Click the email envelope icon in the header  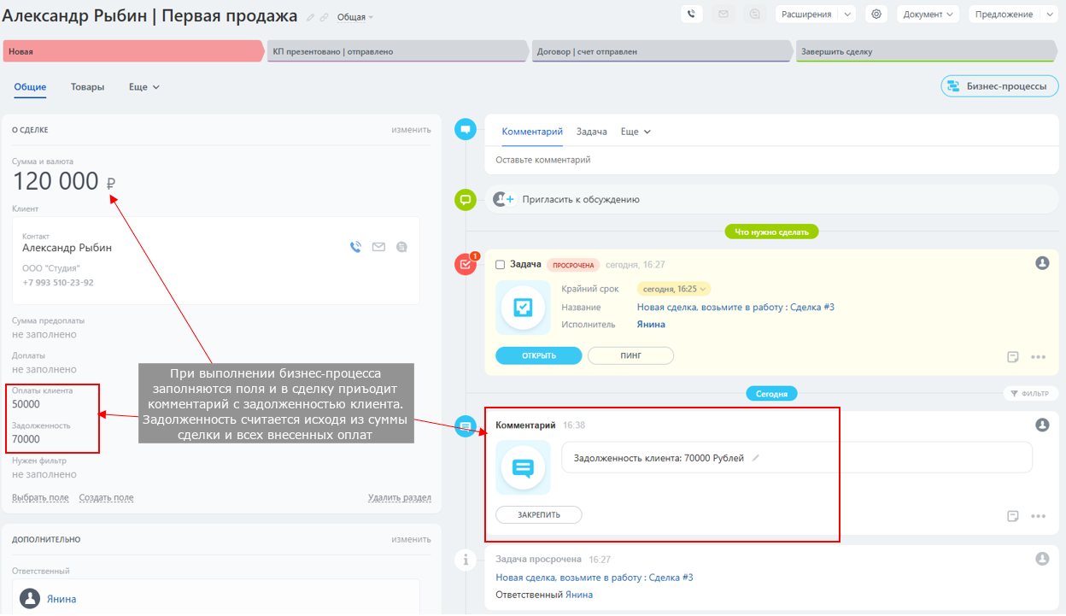tap(723, 14)
